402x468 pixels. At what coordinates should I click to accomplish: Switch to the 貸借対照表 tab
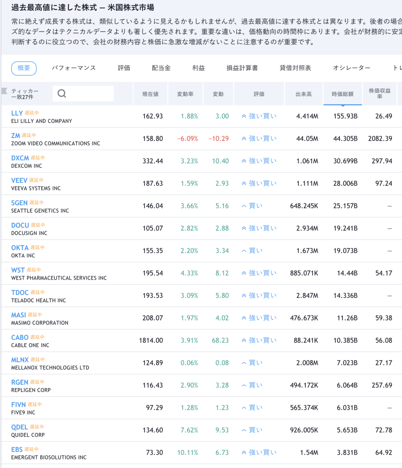pos(295,68)
